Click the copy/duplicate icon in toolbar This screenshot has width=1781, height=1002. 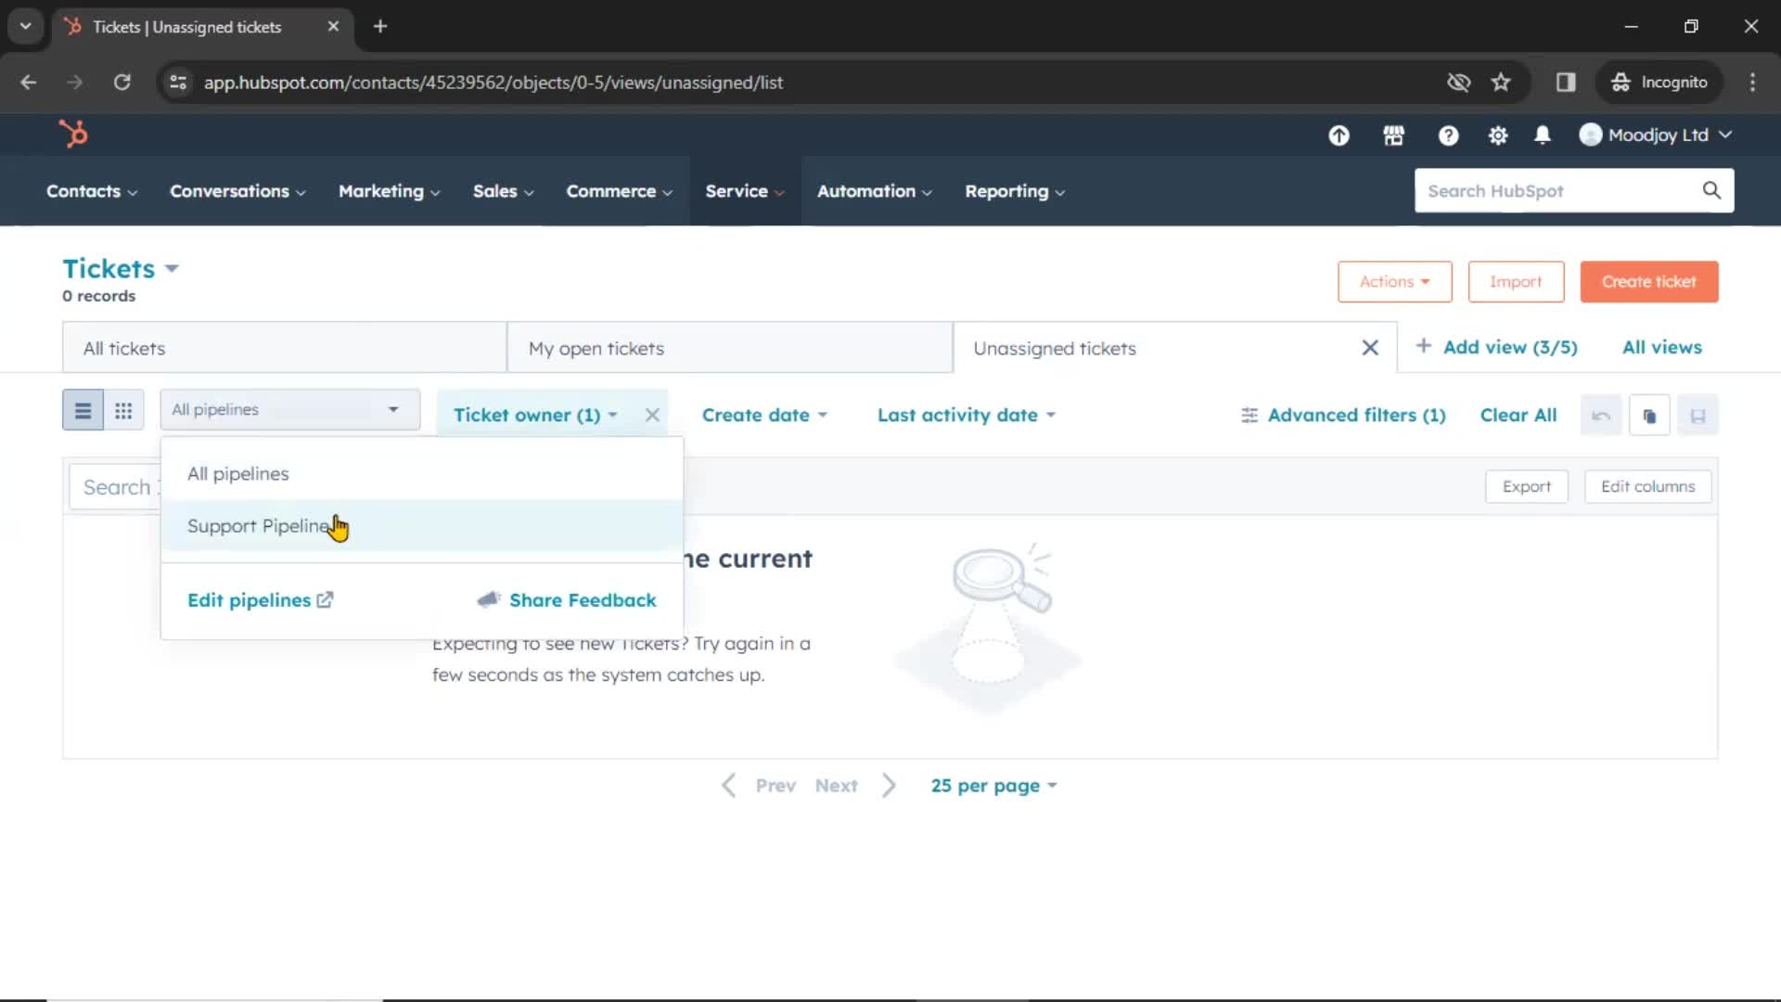click(x=1649, y=415)
